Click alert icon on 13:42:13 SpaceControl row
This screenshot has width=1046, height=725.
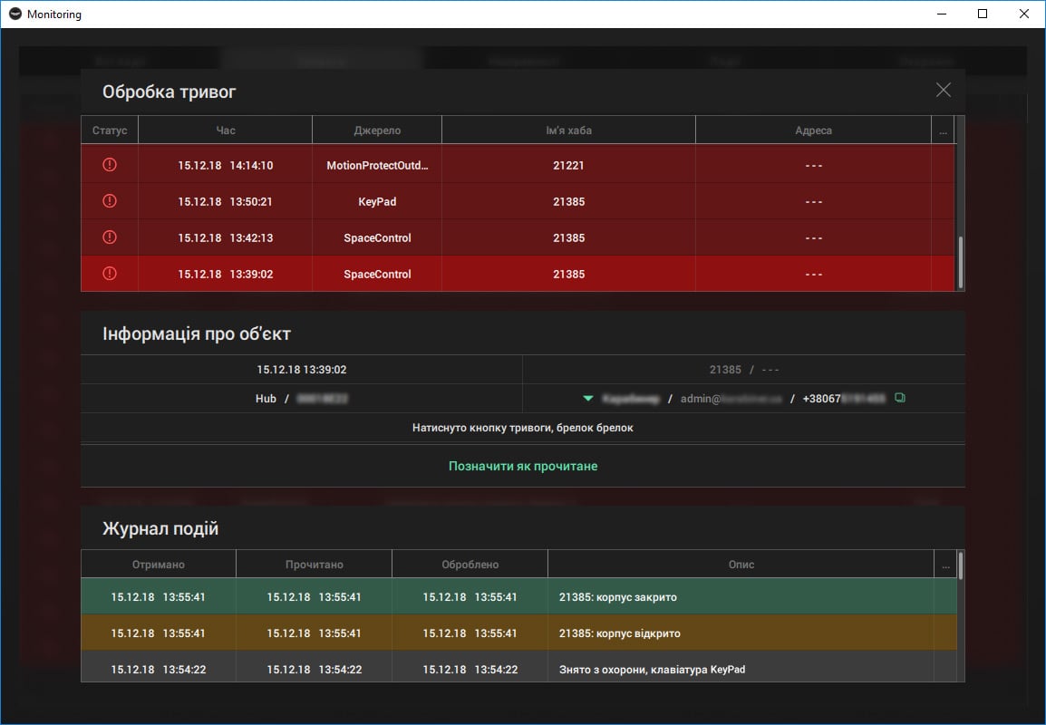[110, 237]
